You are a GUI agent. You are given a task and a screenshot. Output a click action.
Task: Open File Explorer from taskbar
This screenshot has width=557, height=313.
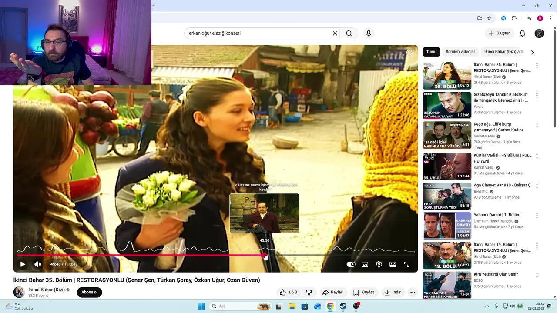coord(292,306)
